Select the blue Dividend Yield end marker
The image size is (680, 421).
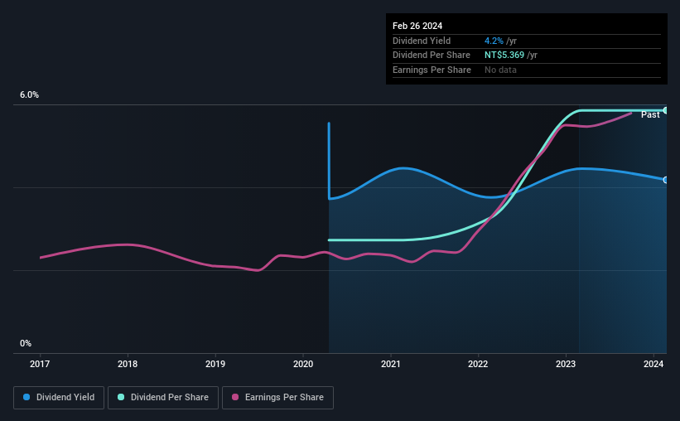click(x=666, y=180)
